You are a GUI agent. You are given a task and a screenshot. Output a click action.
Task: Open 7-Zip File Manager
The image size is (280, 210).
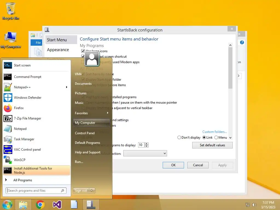(x=36, y=118)
